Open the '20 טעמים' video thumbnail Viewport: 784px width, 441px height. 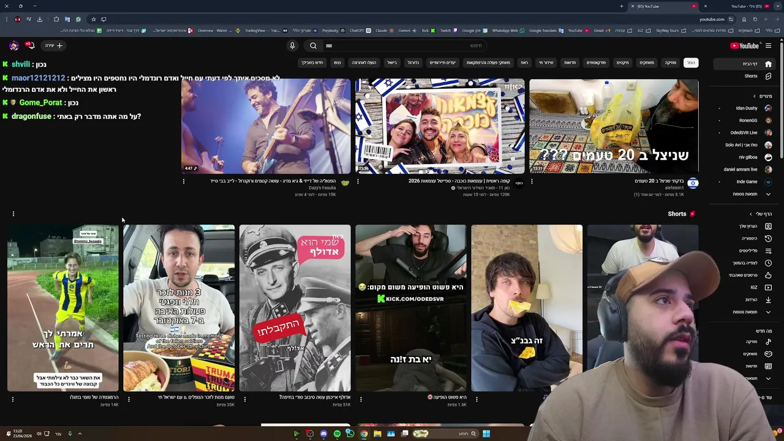coord(614,126)
